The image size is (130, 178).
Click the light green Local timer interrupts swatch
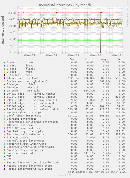pyautogui.click(x=4, y=116)
